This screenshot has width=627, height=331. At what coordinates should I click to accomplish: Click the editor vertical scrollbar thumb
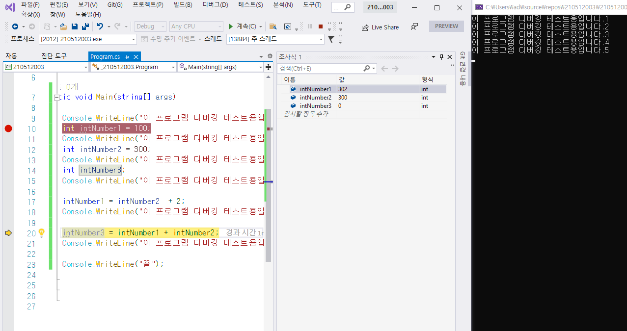(268, 186)
